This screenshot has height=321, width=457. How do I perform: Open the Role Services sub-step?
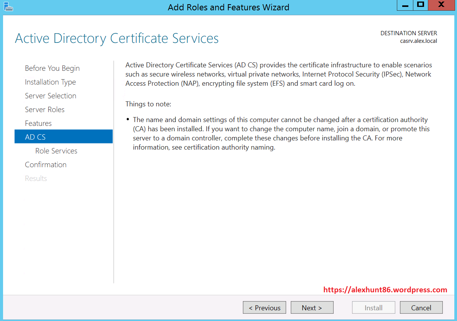pos(56,151)
